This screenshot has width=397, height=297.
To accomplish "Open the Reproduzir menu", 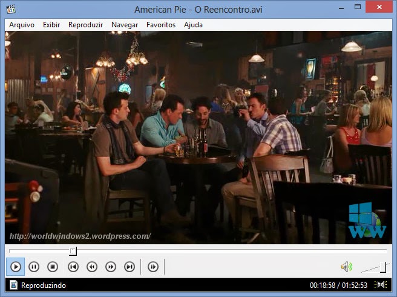I will (x=85, y=25).
